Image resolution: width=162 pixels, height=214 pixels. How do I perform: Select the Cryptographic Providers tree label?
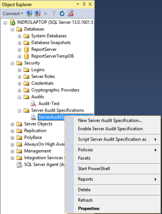click(x=55, y=90)
